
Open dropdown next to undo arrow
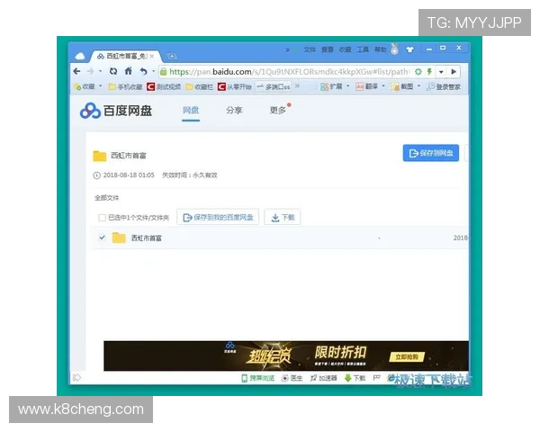153,72
